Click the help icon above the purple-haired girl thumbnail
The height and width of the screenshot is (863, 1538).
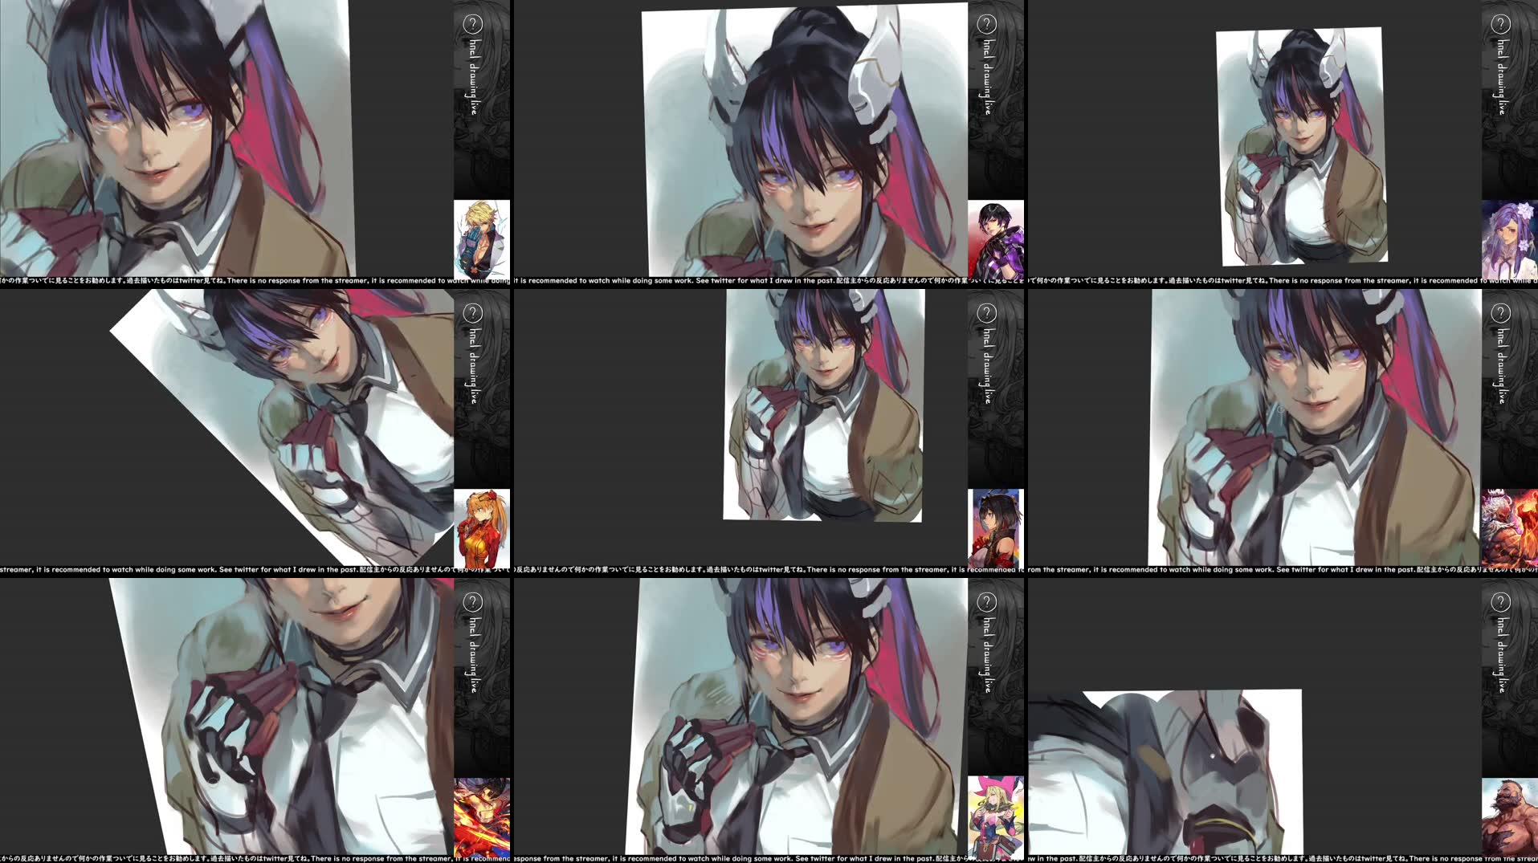click(1500, 24)
